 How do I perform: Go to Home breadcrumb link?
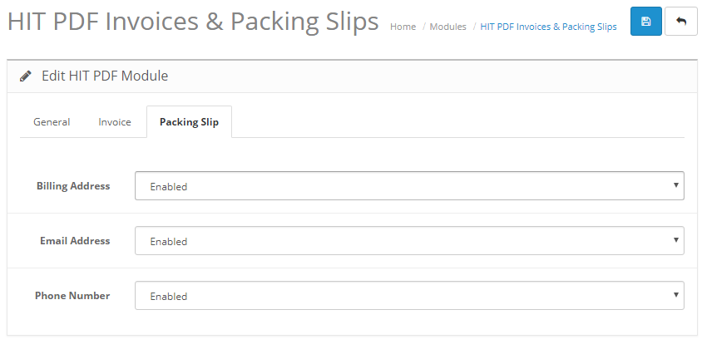[x=403, y=27]
